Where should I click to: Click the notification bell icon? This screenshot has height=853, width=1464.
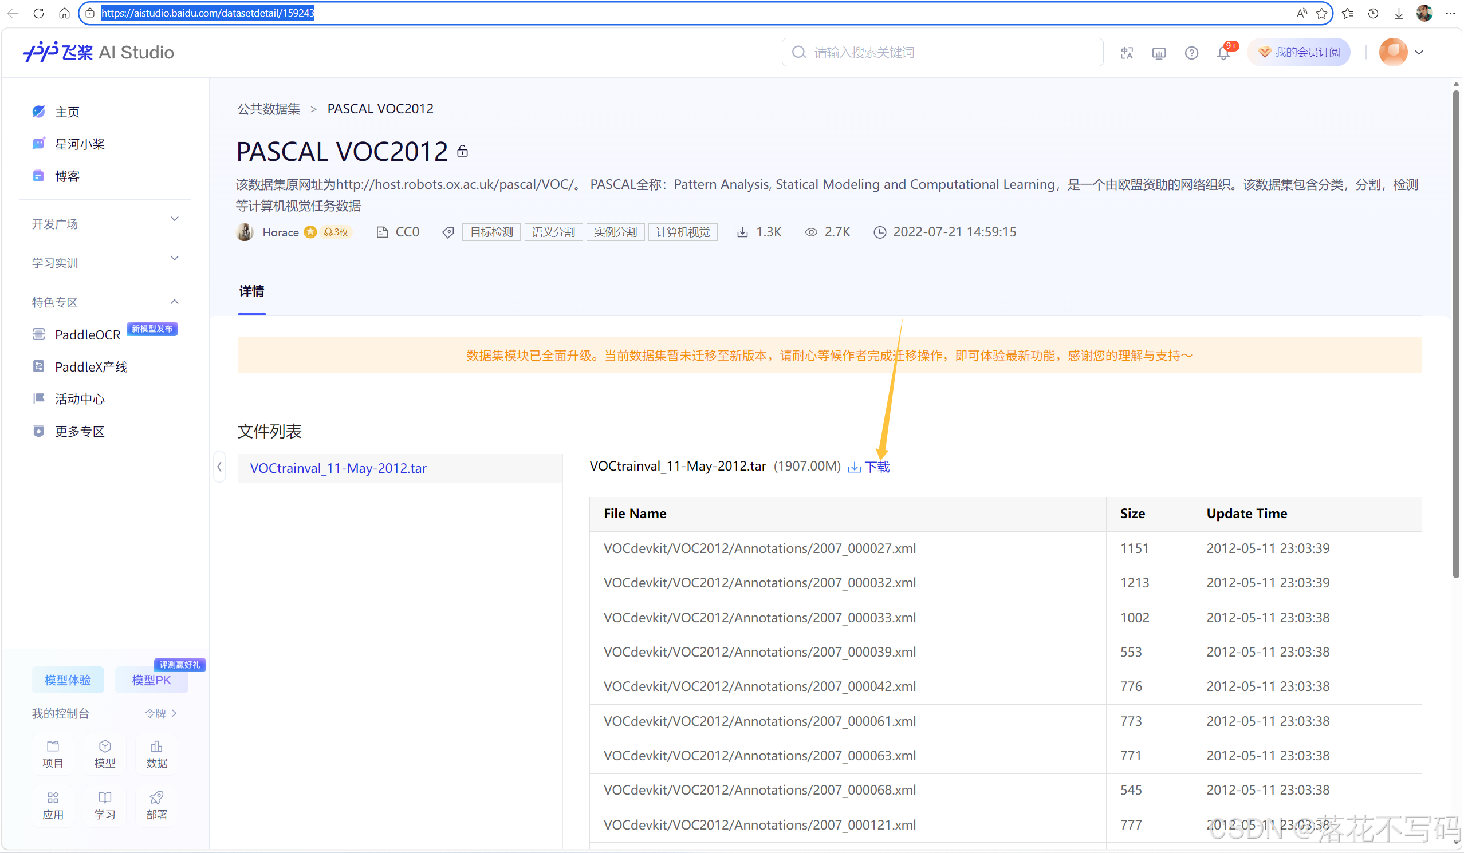[x=1223, y=53]
